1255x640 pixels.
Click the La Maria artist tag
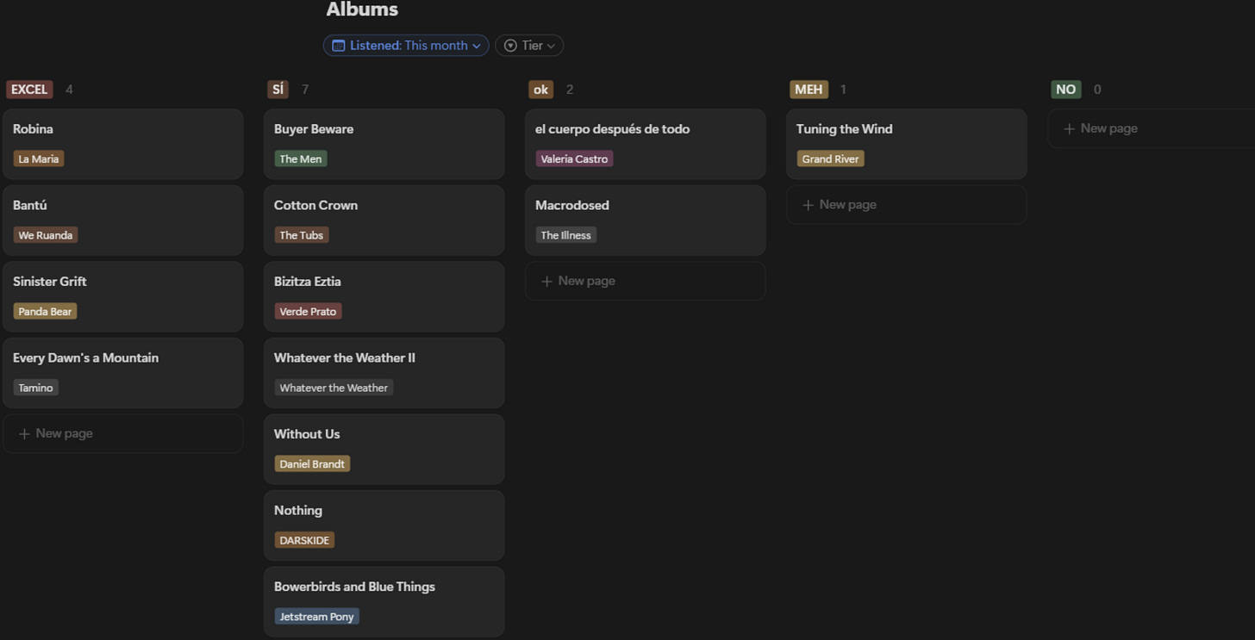click(39, 158)
